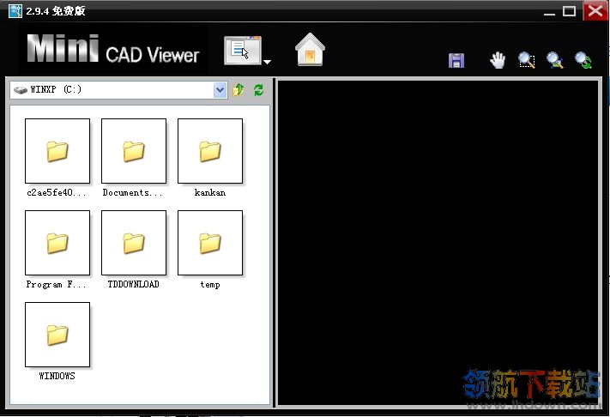Viewport: 610px width, 417px height.
Task: Open the view mode selector icon
Action: 242,50
